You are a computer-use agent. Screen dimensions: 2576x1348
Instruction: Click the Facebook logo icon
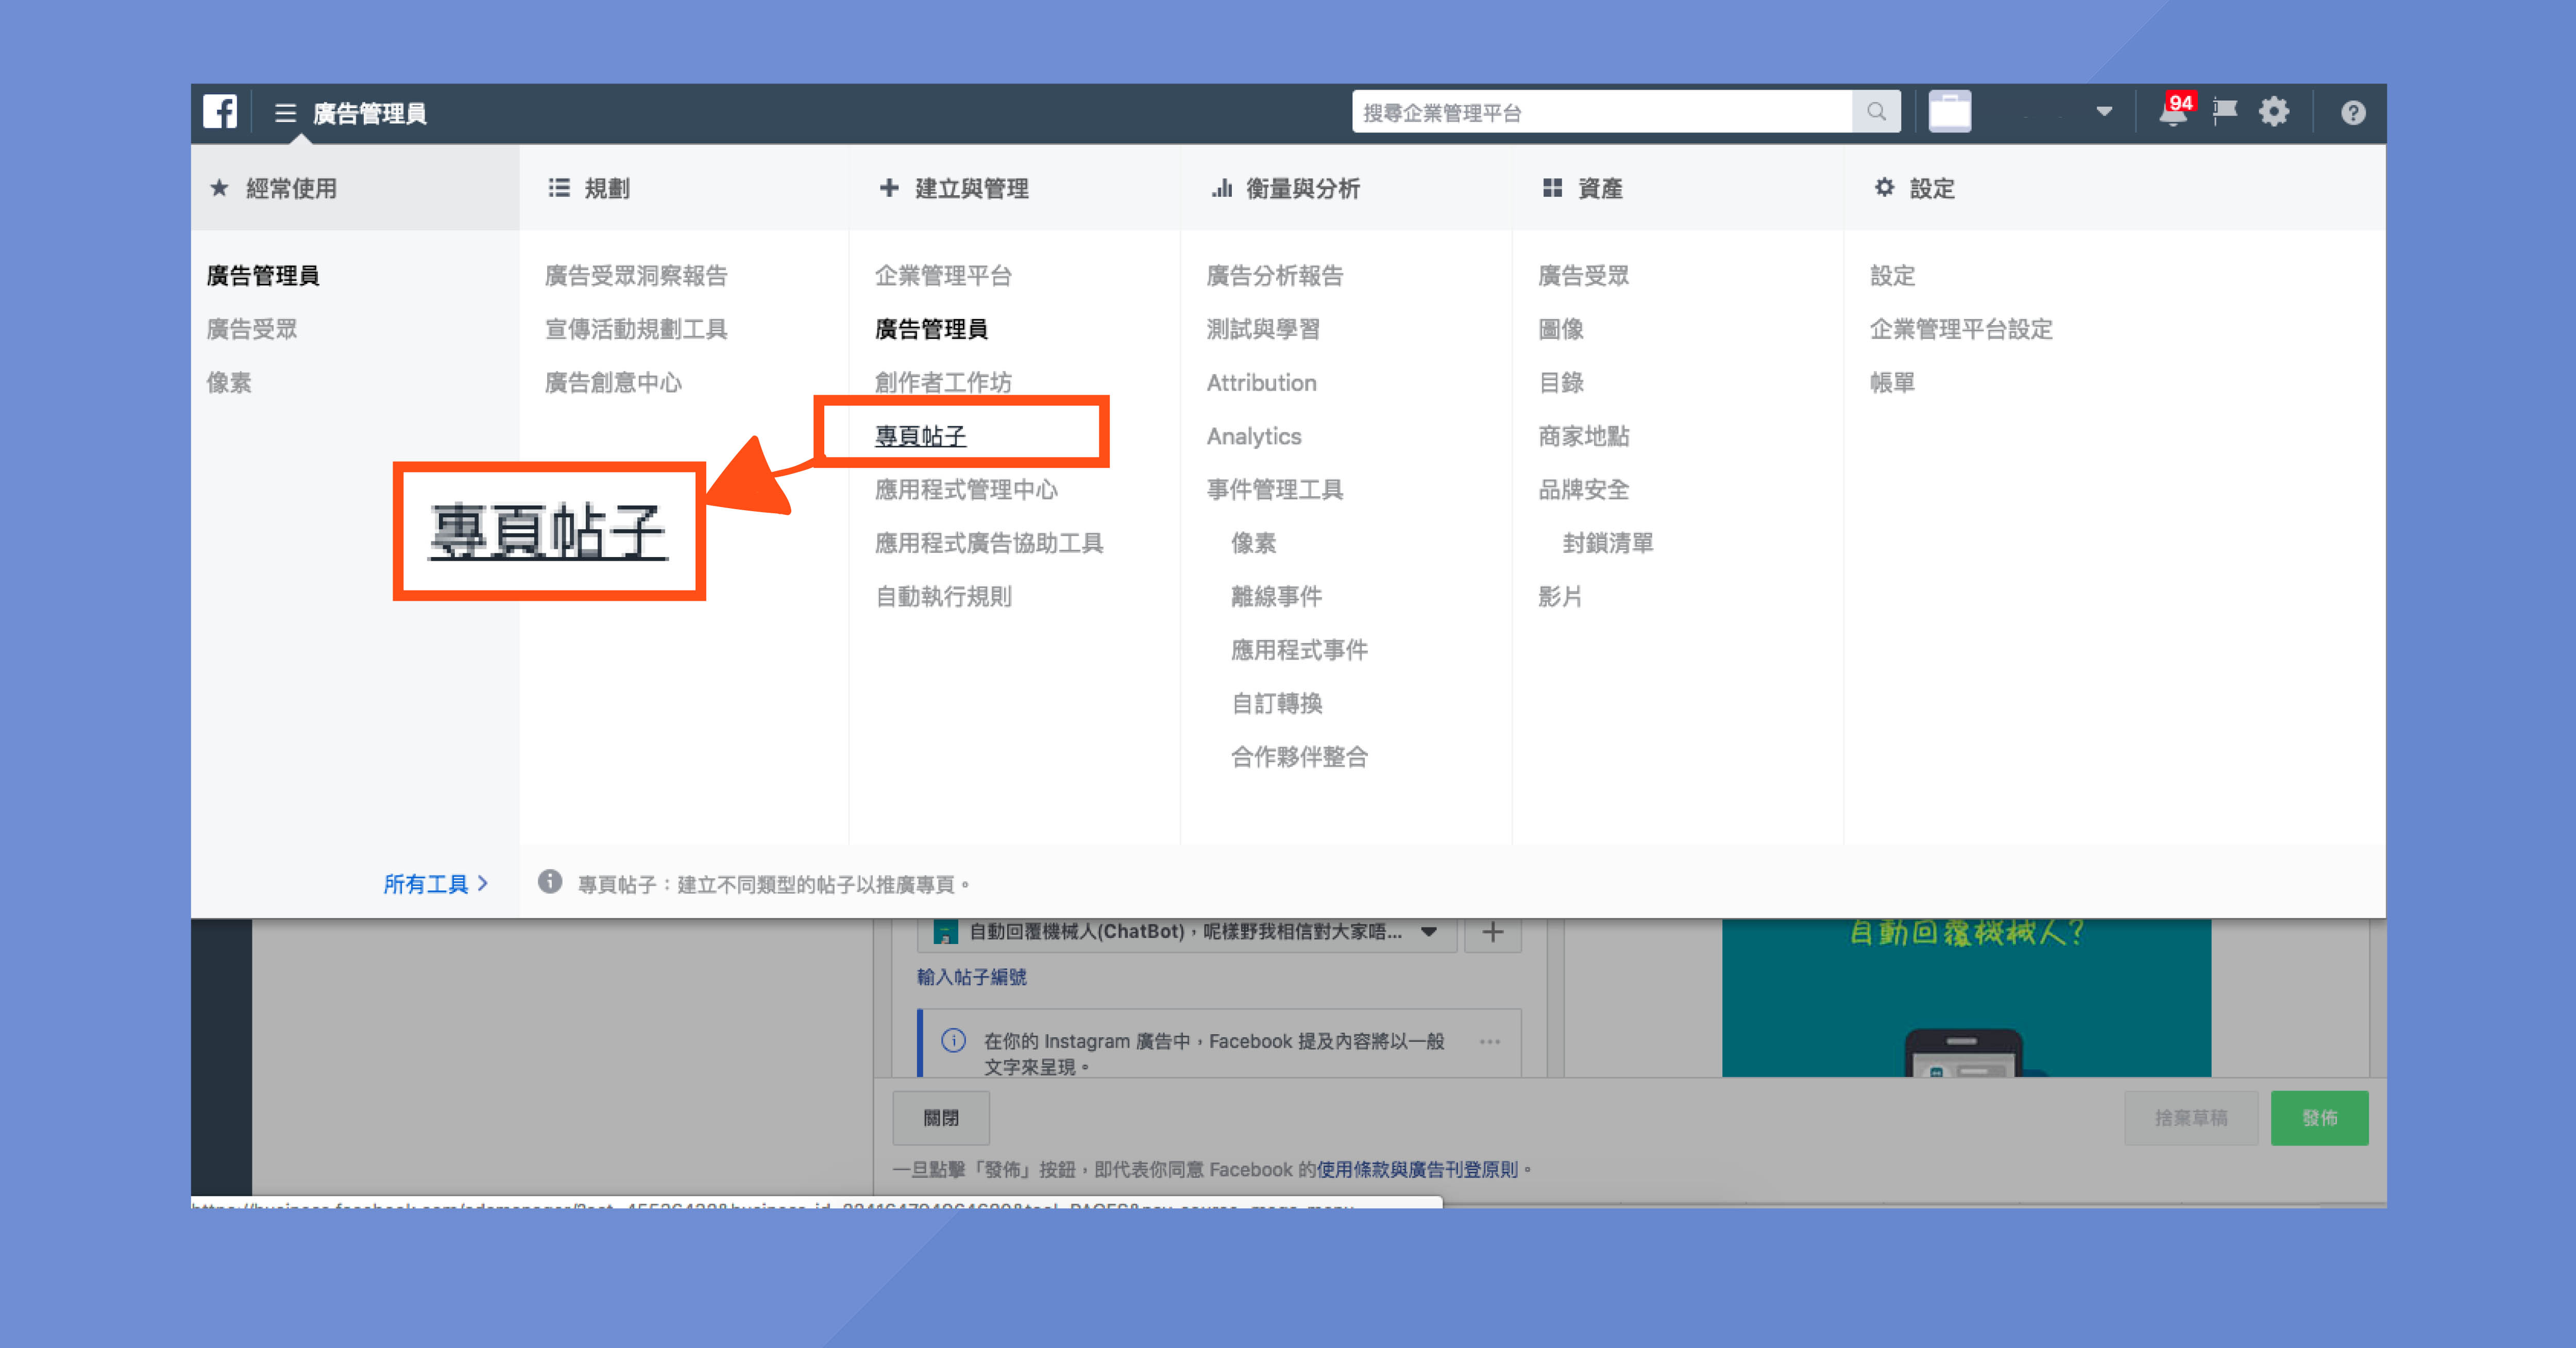[x=220, y=112]
